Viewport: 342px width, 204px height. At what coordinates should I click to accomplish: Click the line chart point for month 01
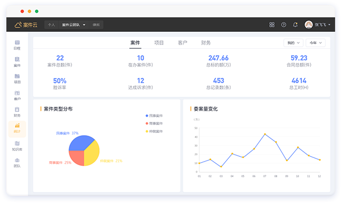tap(199, 163)
